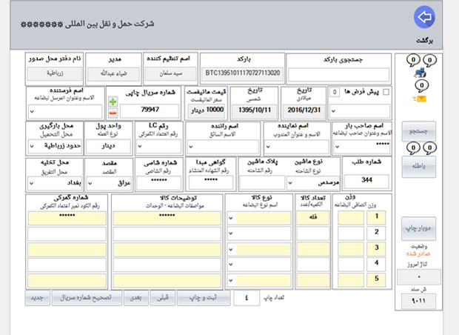
Task: Click the پلاک ماشین input field
Action: (262, 183)
